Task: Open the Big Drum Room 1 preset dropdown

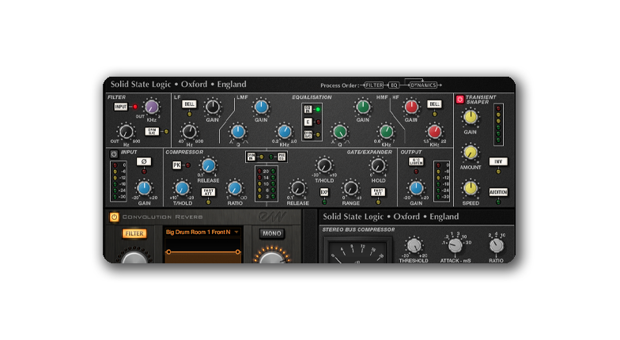Action: pyautogui.click(x=203, y=232)
